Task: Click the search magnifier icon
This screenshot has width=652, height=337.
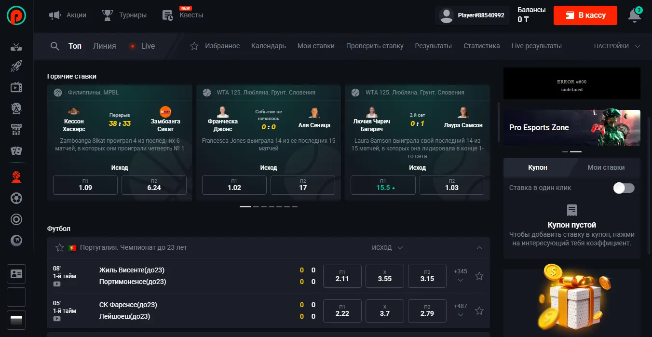Action: click(55, 46)
